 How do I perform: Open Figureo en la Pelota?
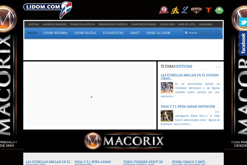point(82,24)
